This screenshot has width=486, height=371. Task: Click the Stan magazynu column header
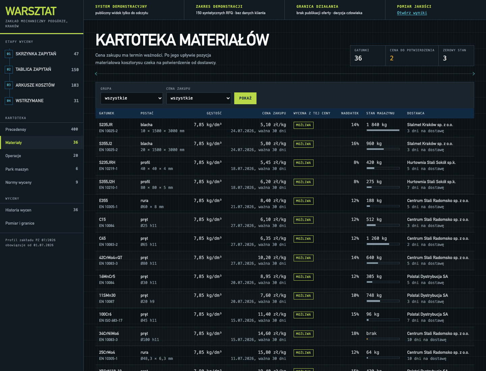[x=380, y=113]
